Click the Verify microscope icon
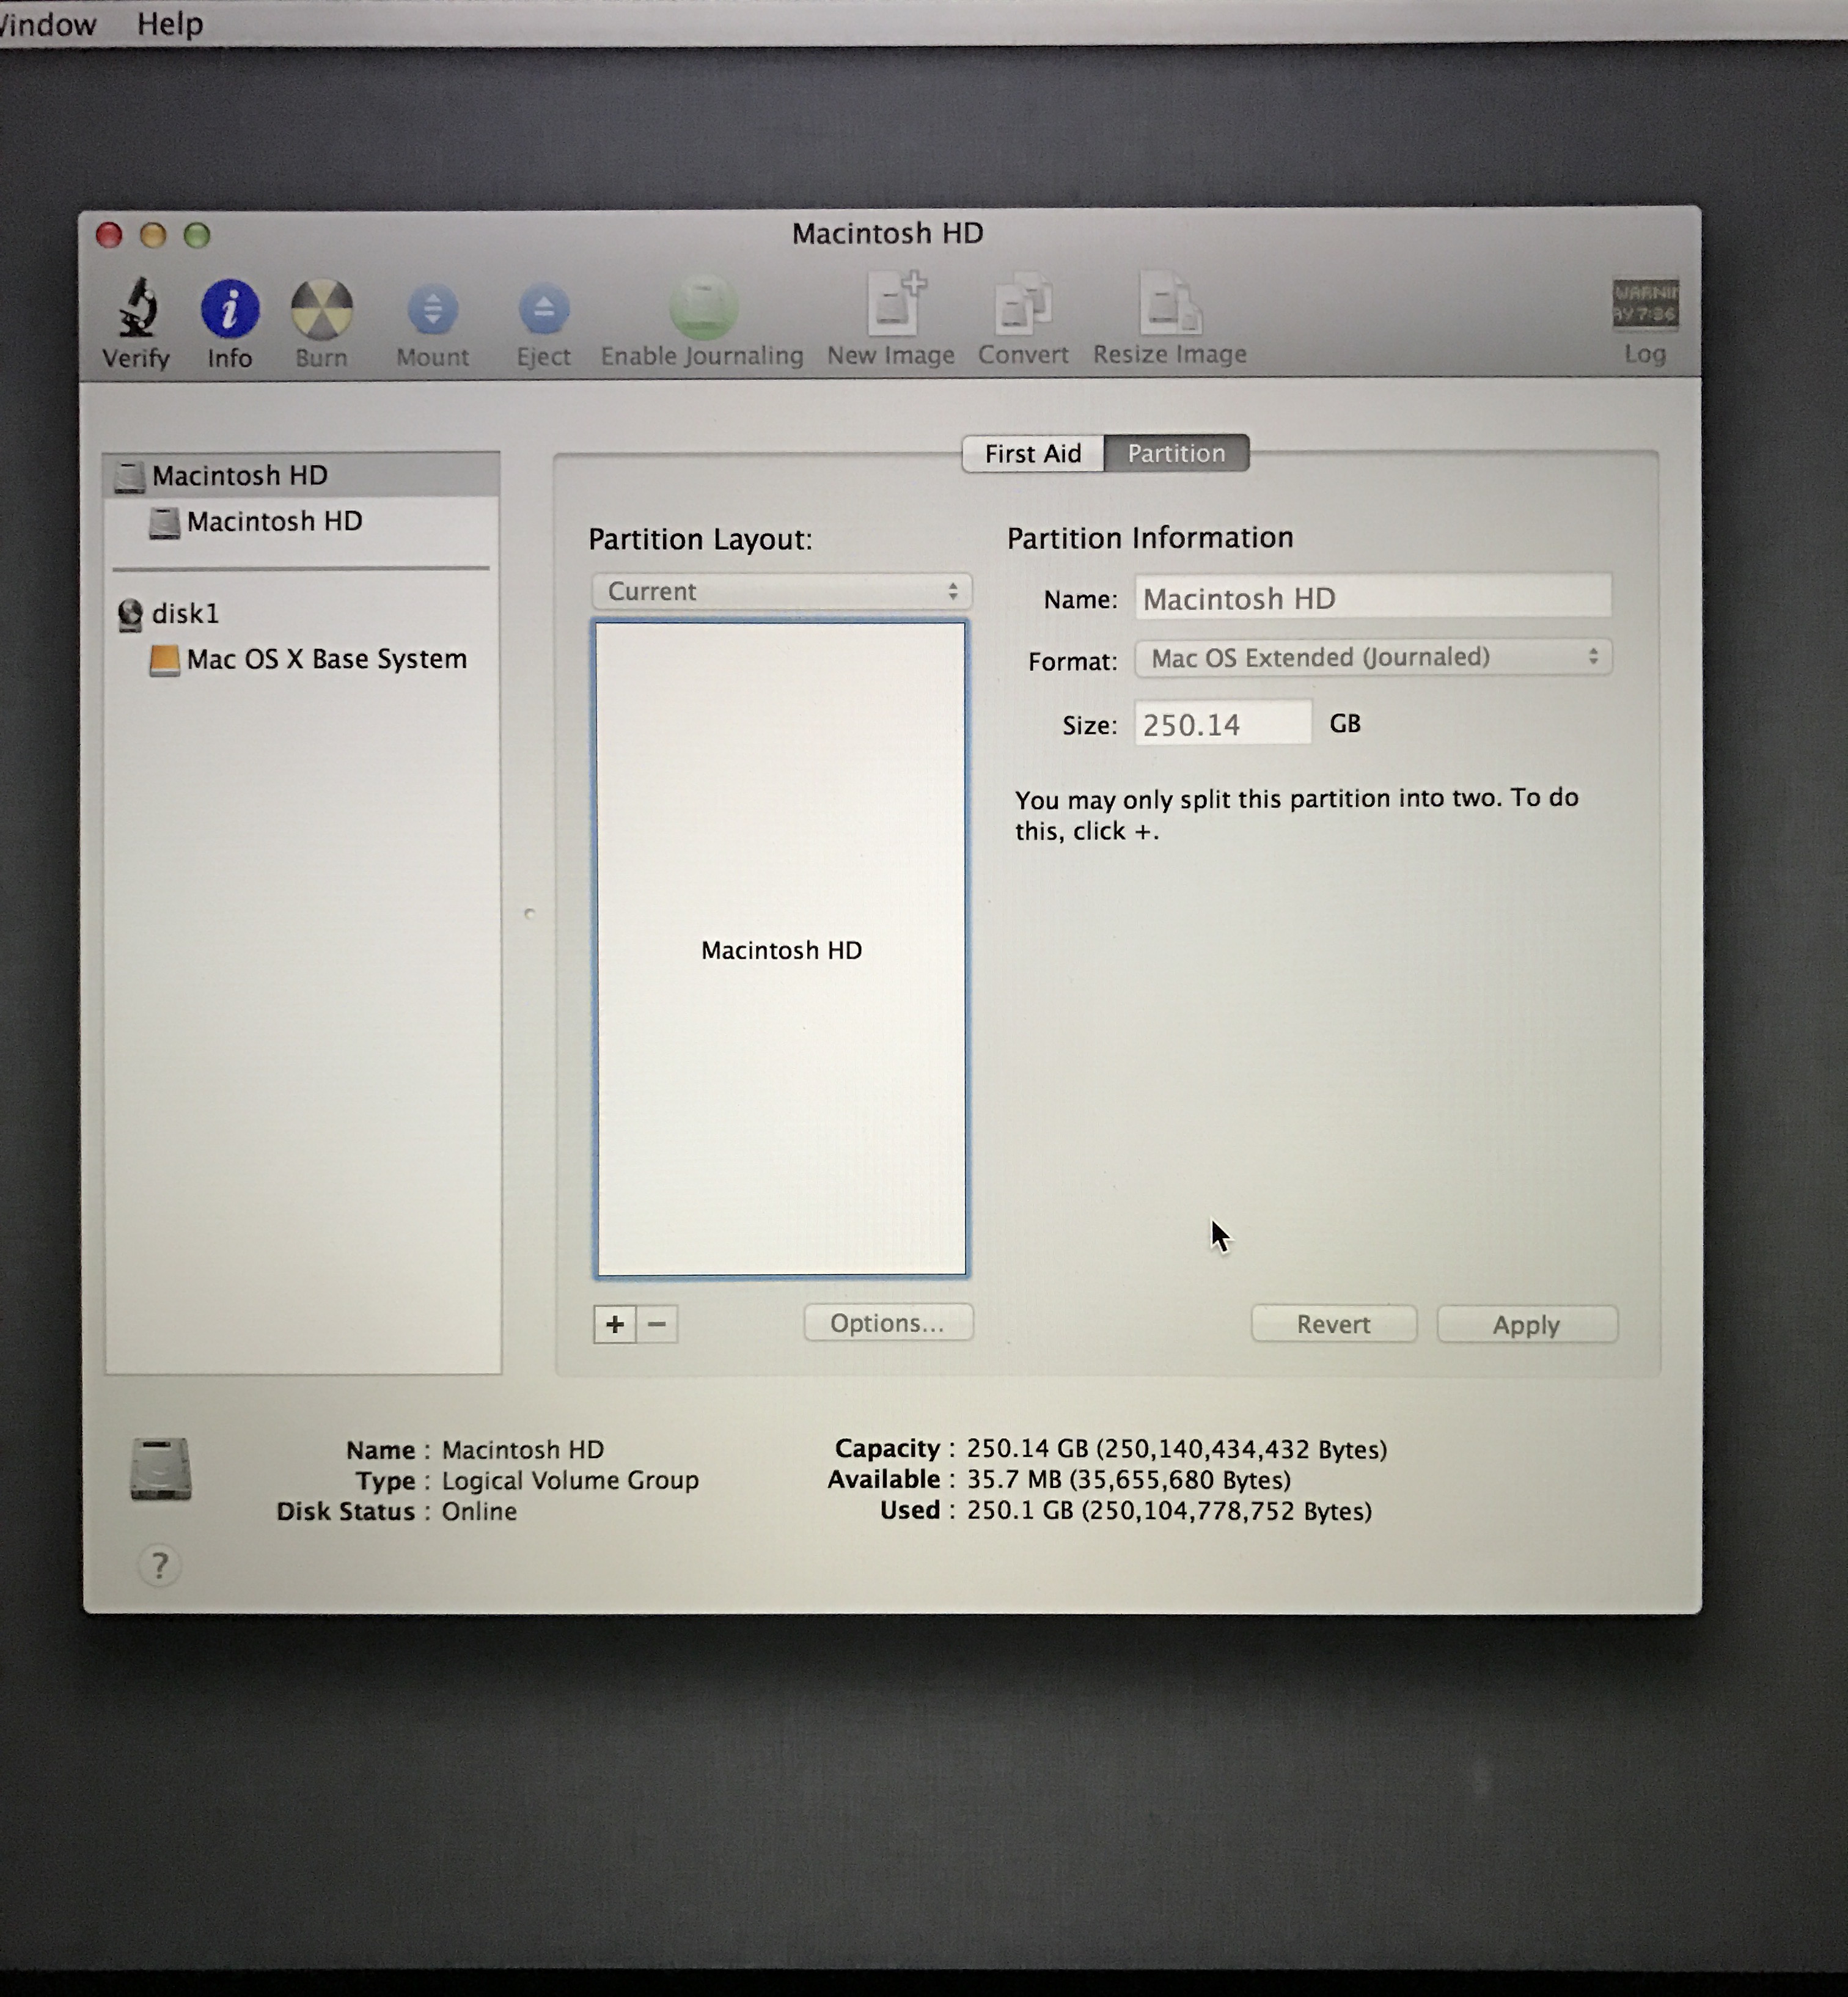1848x1997 pixels. click(137, 308)
